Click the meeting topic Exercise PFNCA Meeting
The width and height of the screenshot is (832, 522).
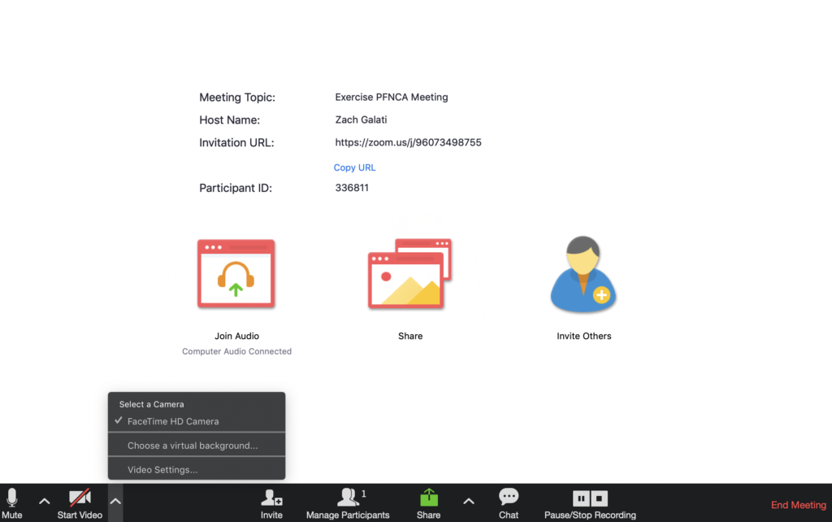(392, 98)
